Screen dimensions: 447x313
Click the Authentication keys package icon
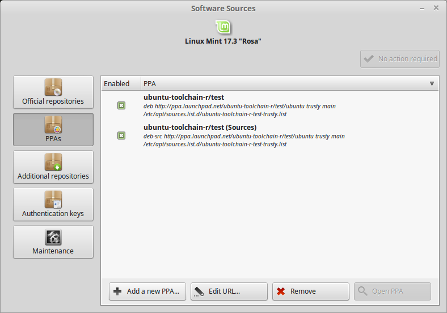tap(53, 200)
